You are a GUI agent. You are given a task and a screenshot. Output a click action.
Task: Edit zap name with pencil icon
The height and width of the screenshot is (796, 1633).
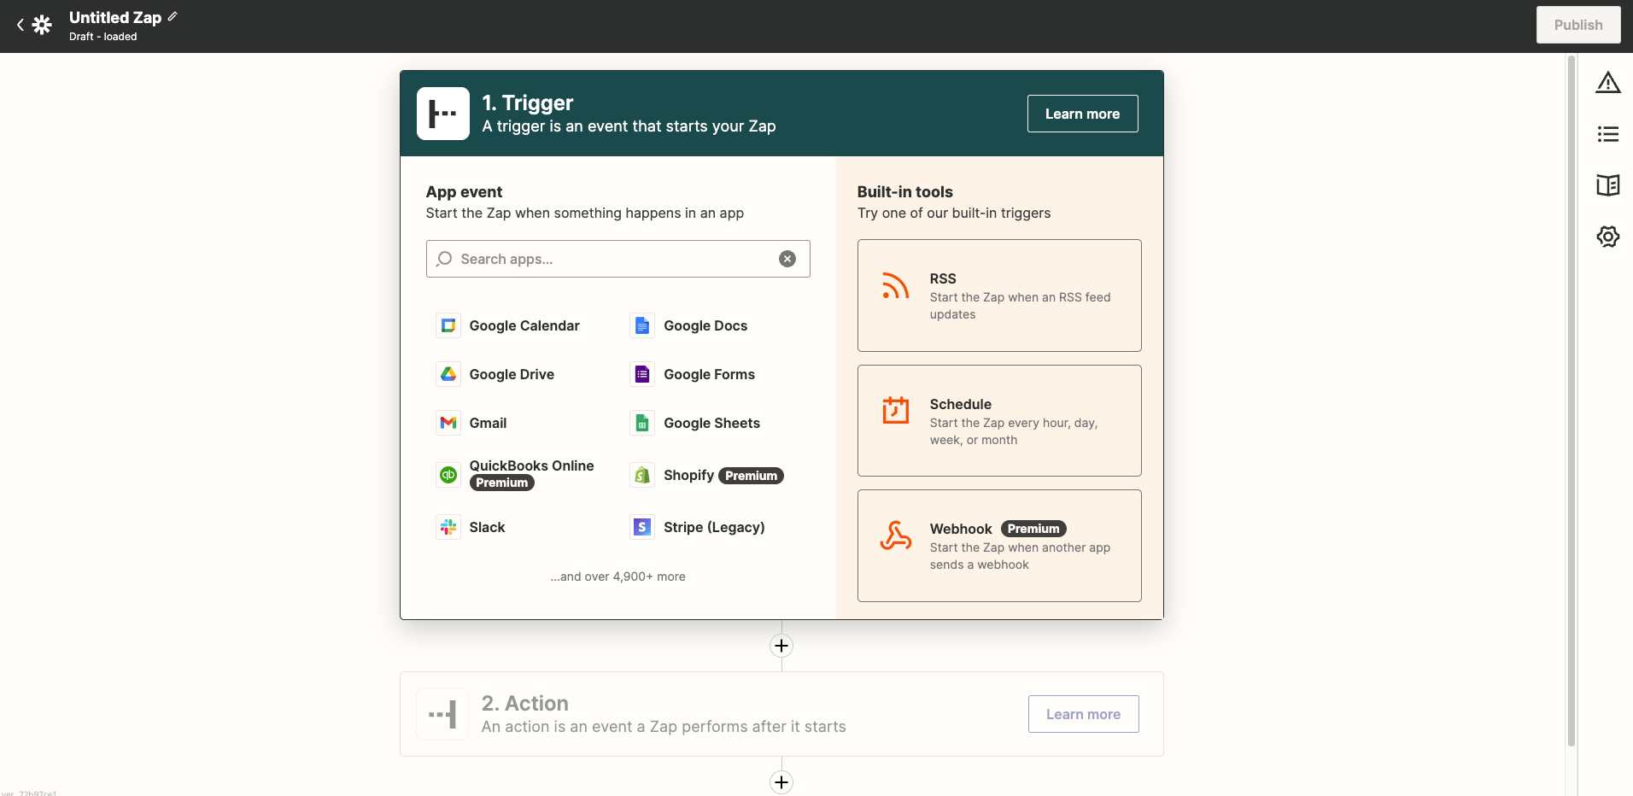(x=173, y=16)
